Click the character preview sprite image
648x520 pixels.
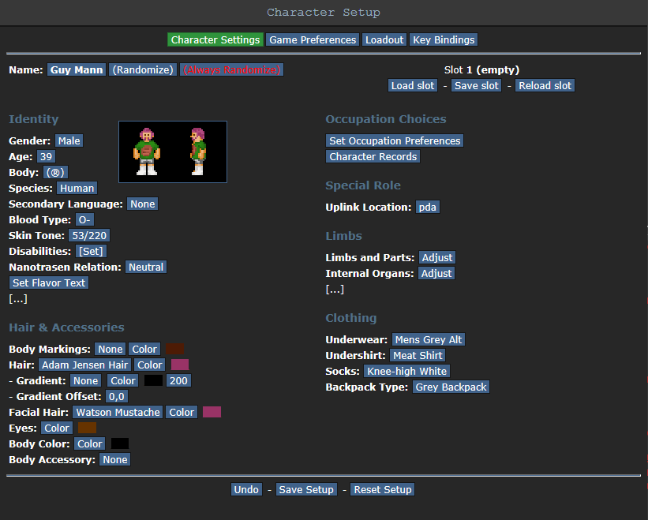point(172,152)
